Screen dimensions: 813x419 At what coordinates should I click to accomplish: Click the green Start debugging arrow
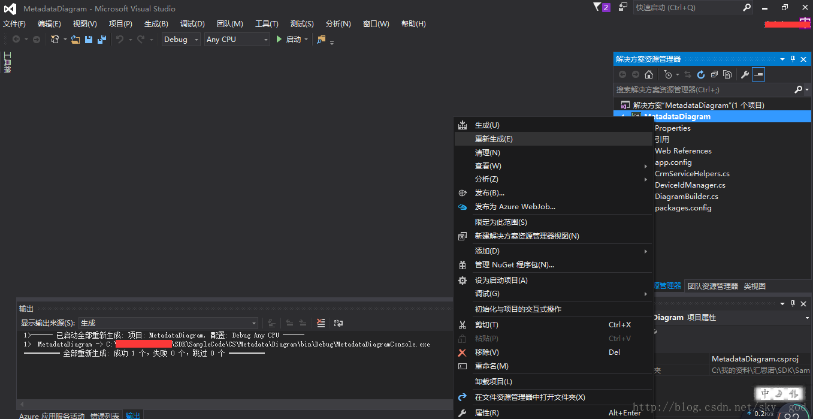[x=279, y=40]
